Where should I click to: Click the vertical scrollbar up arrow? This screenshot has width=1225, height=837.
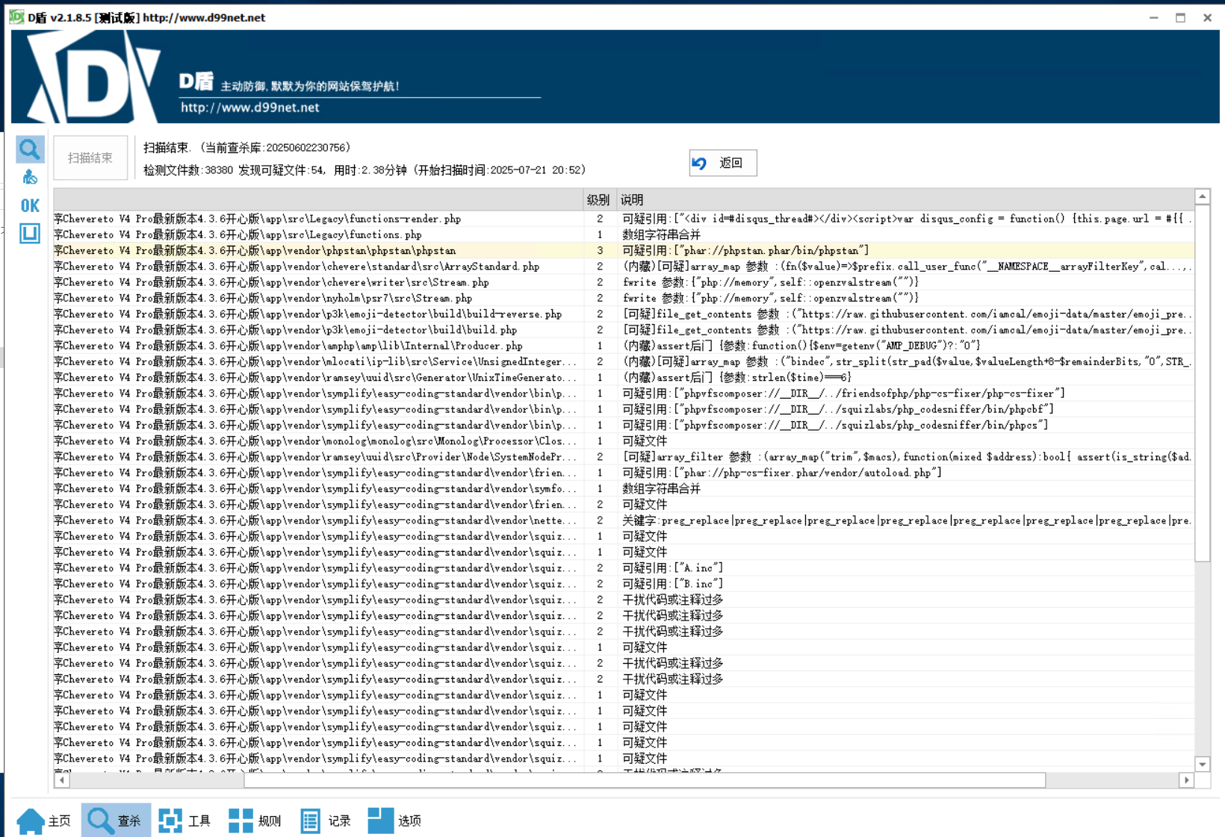click(1202, 197)
